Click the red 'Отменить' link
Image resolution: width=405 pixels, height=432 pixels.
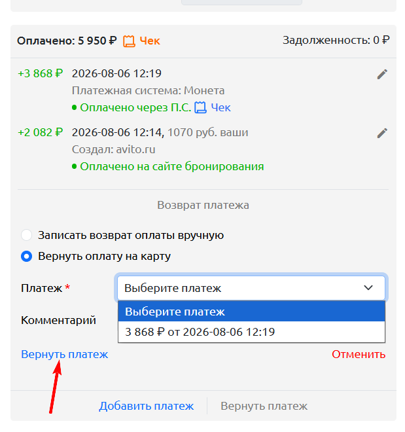[x=359, y=354]
